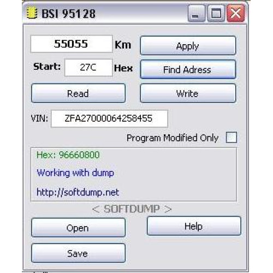Click the Working with dump message
Viewport: 273px width, 273px height.
(75, 173)
